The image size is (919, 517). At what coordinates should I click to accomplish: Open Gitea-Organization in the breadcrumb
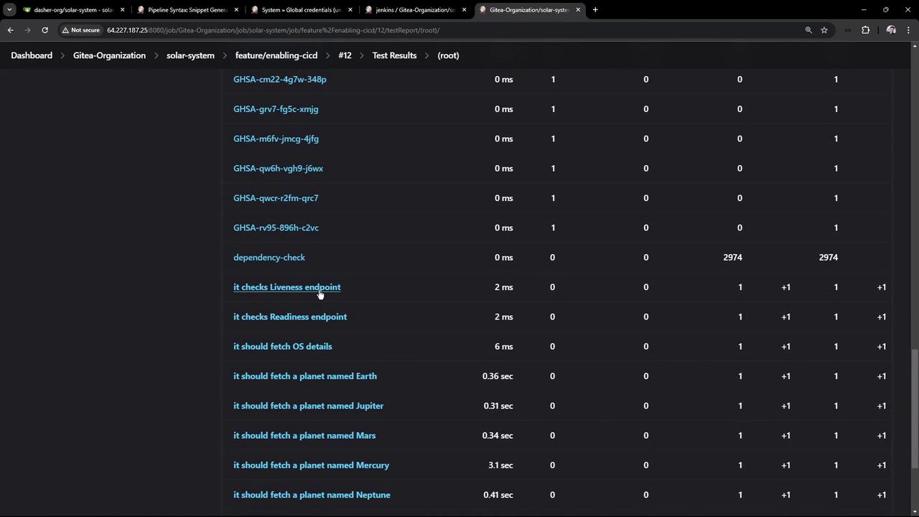(x=109, y=55)
